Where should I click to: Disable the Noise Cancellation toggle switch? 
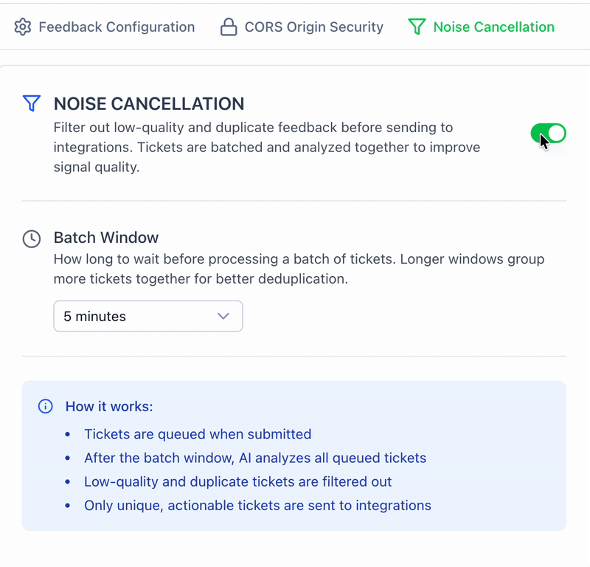[x=548, y=134]
